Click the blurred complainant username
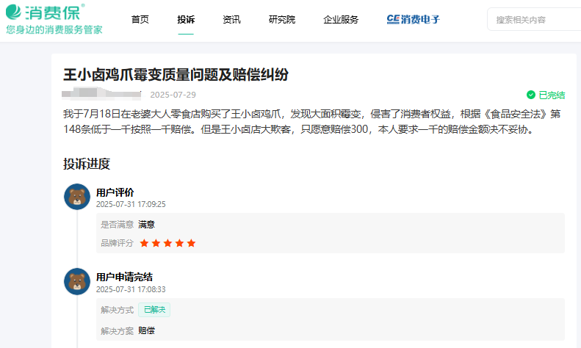581x348 pixels. pyautogui.click(x=101, y=94)
